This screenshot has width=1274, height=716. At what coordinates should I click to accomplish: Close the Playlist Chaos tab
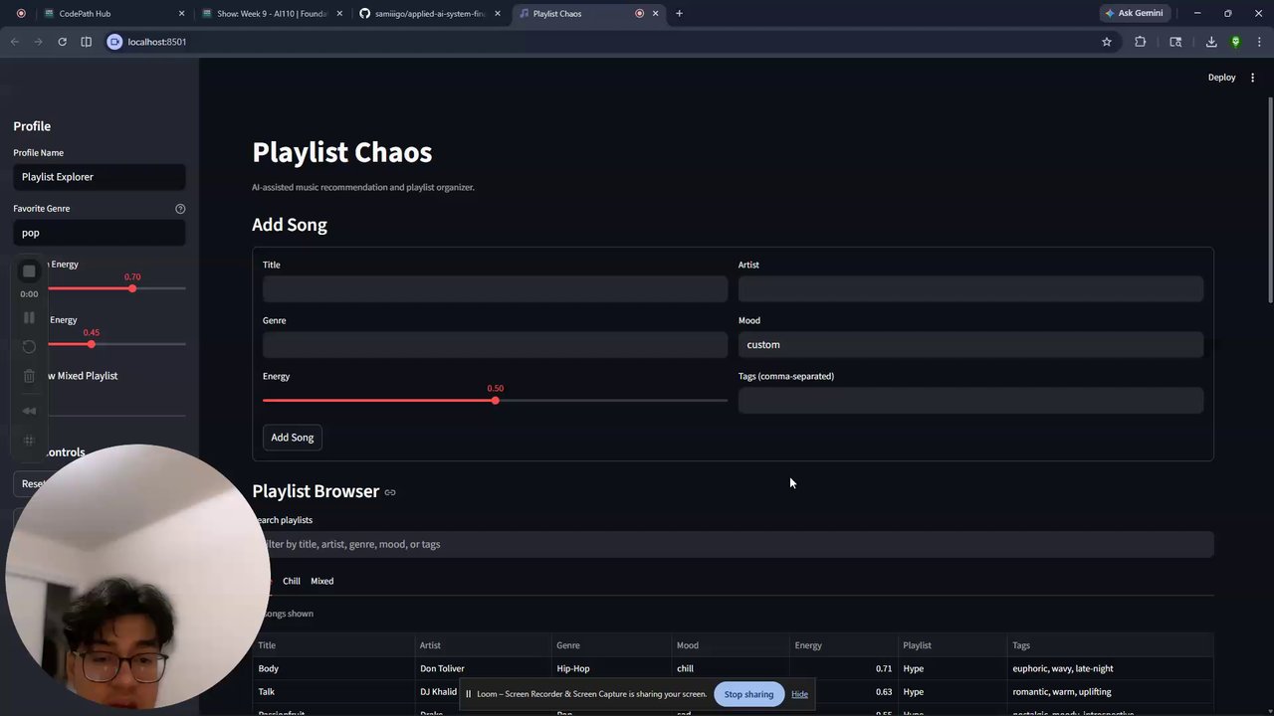click(655, 14)
